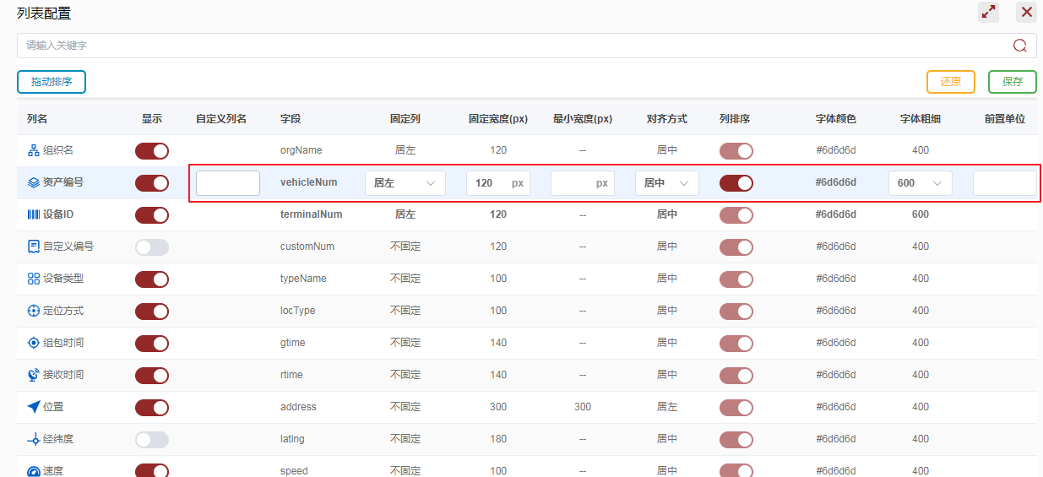
Task: Click the 列排序 column header
Action: click(x=735, y=119)
